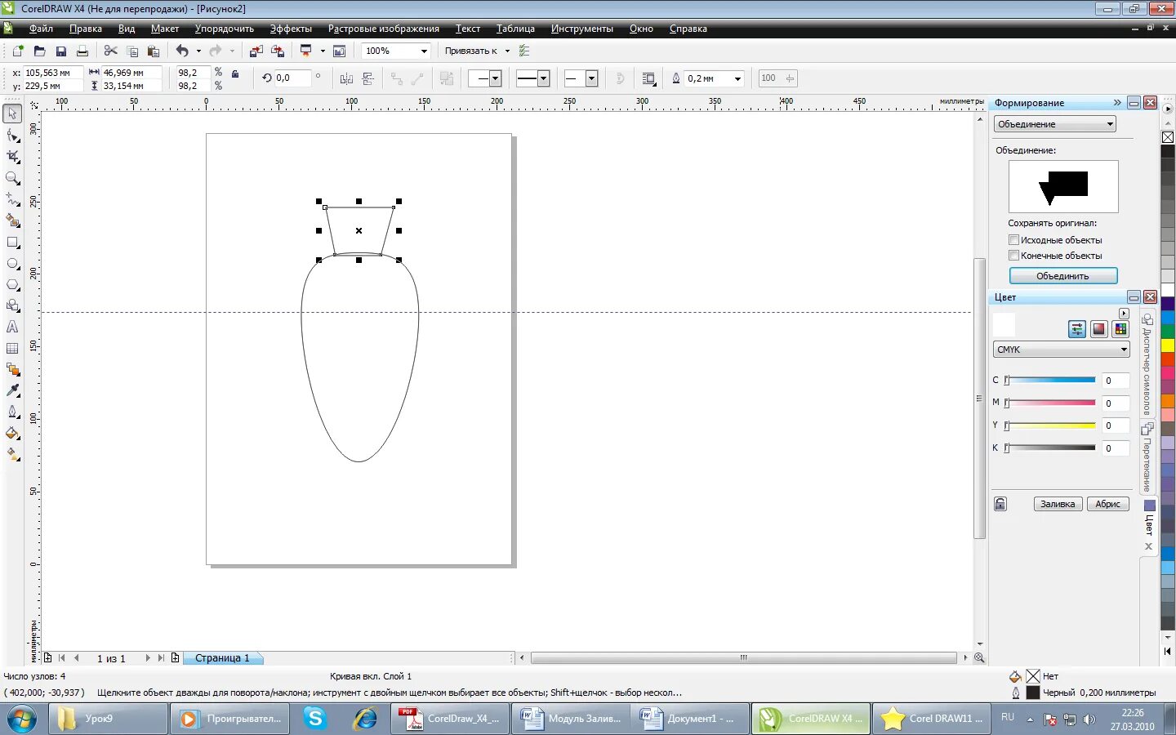The image size is (1176, 735).
Task: Select the Eyedropper tool
Action: (x=12, y=390)
